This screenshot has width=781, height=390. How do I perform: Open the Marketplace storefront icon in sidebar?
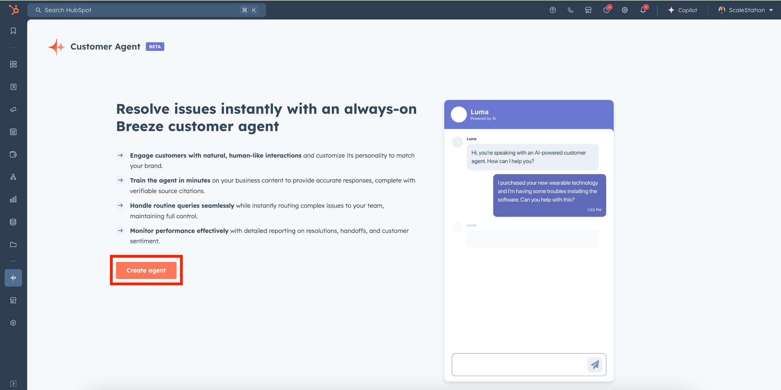(x=13, y=300)
